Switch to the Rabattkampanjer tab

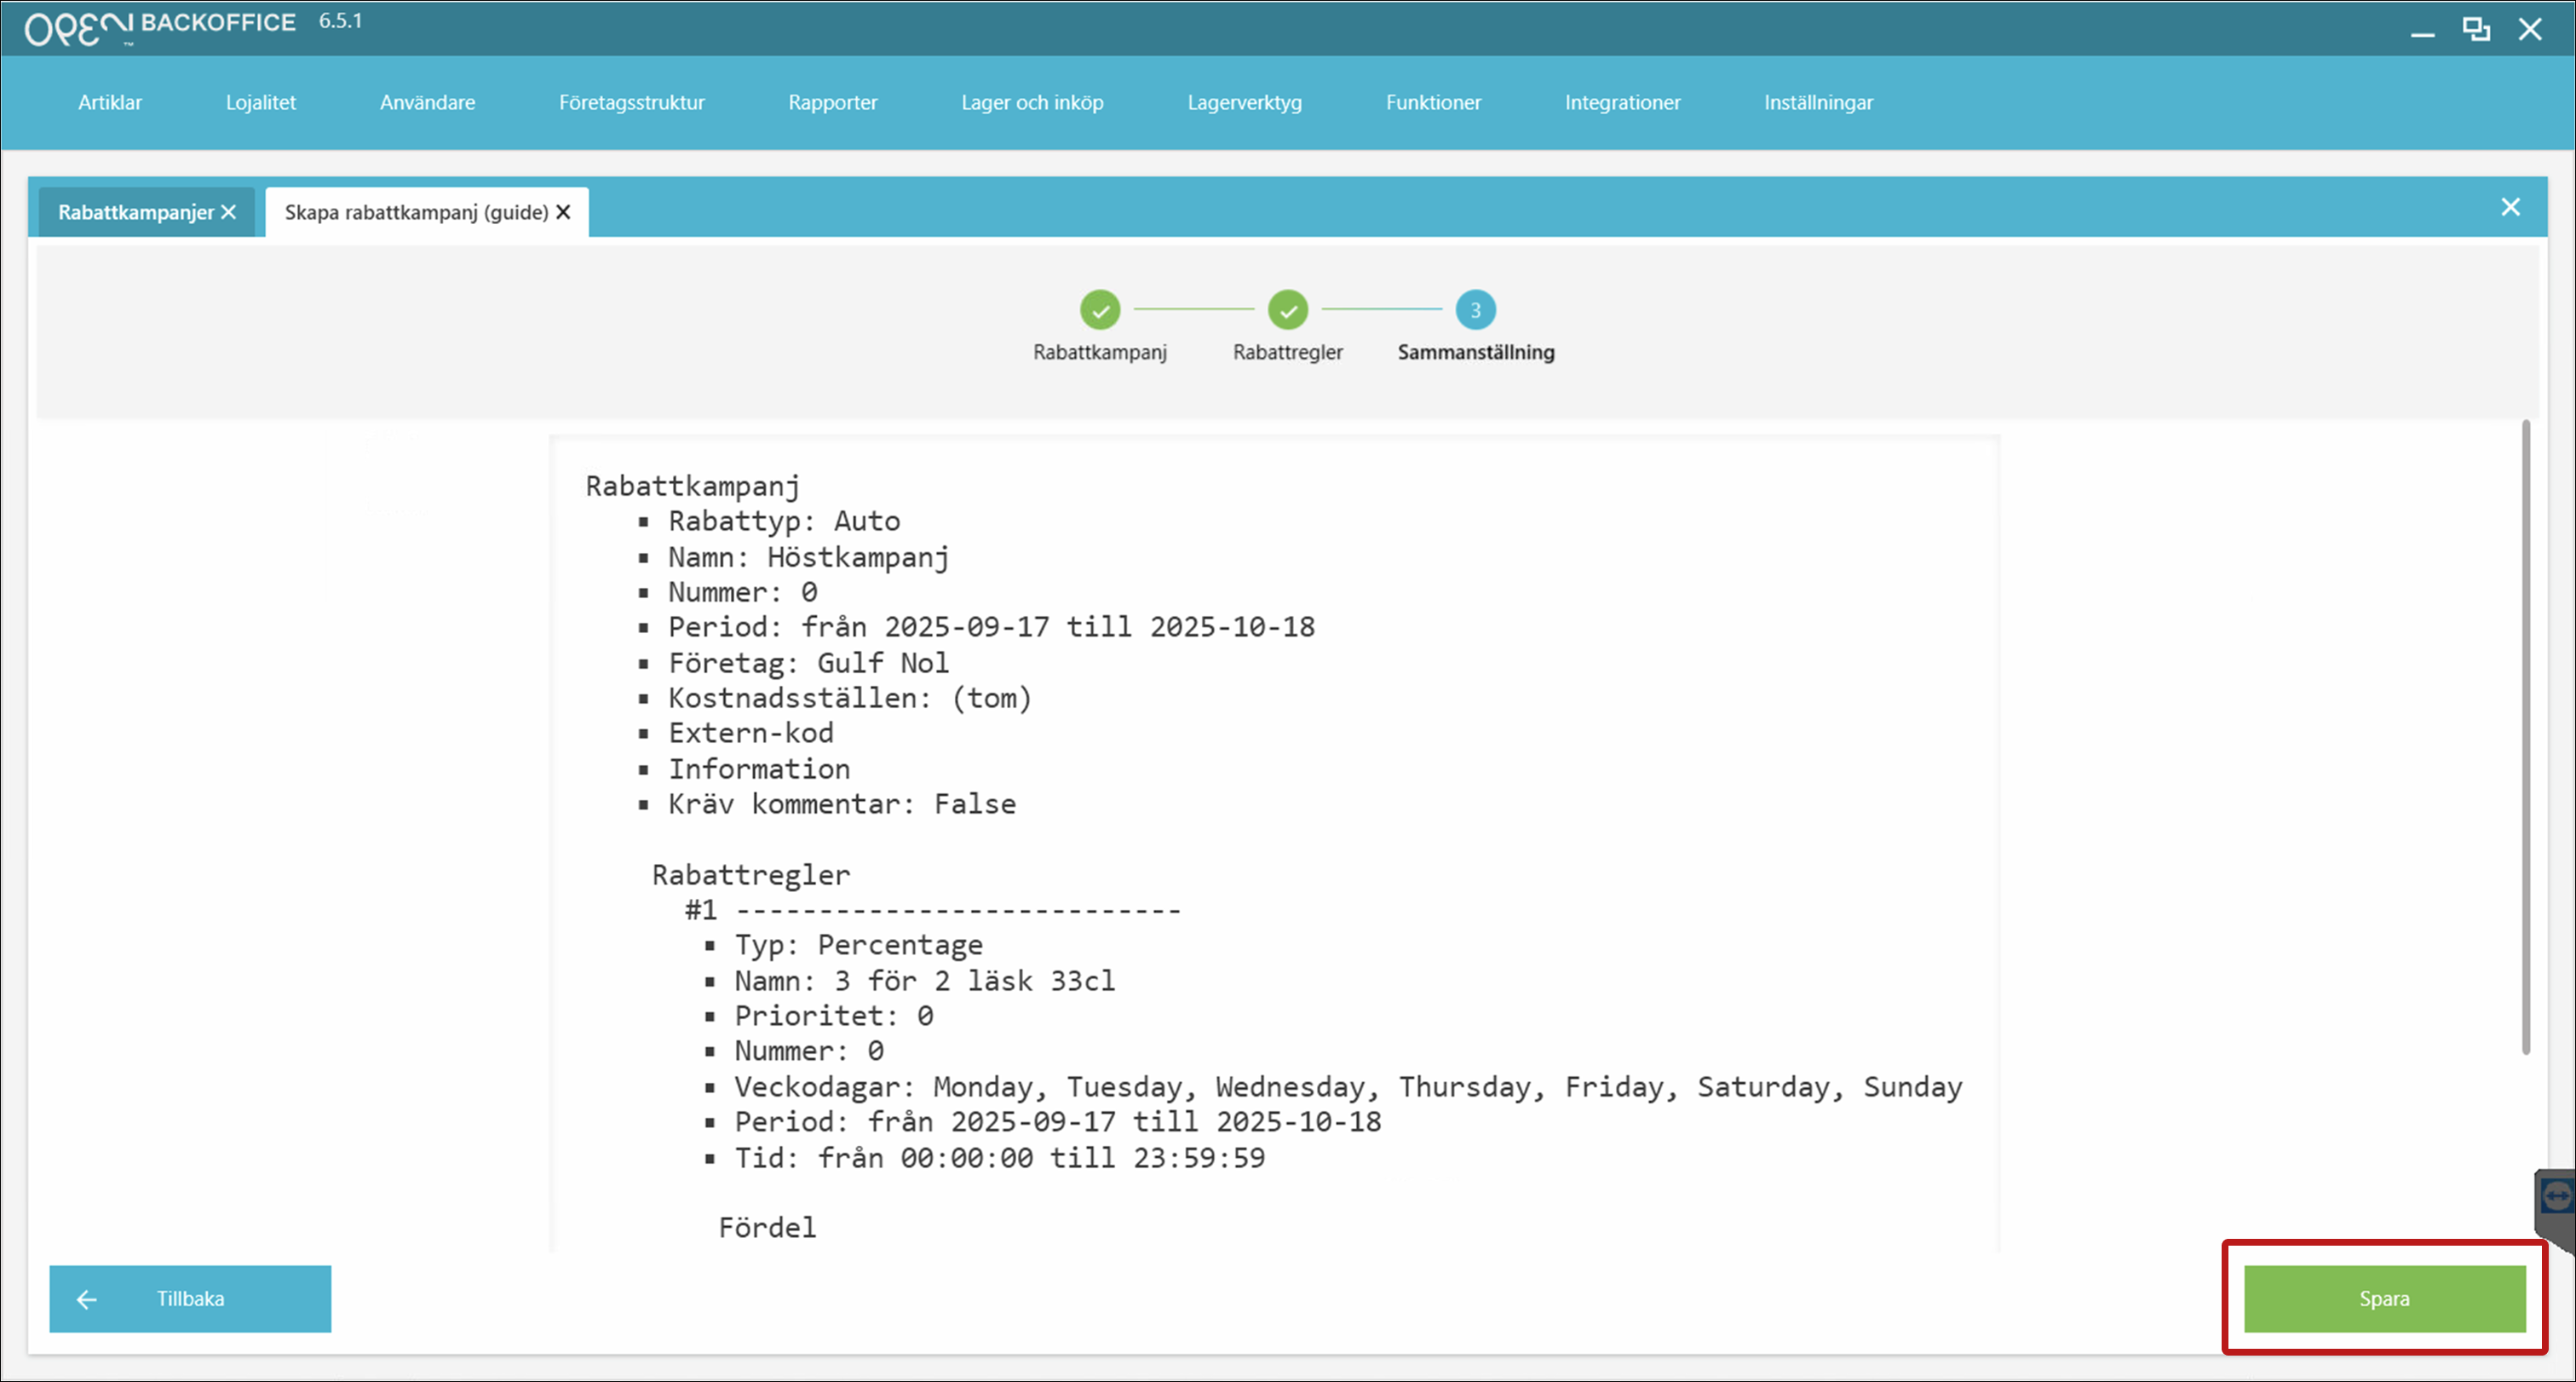click(x=136, y=212)
